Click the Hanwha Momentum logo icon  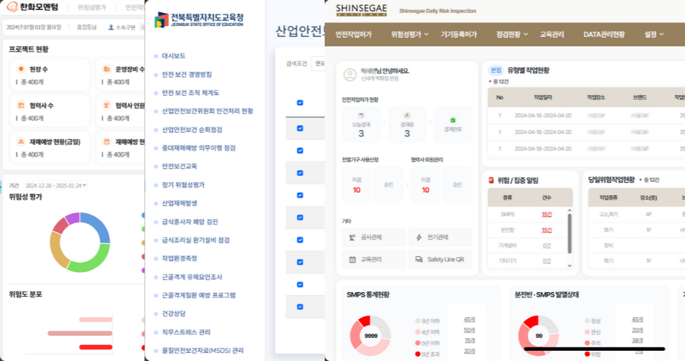(12, 8)
